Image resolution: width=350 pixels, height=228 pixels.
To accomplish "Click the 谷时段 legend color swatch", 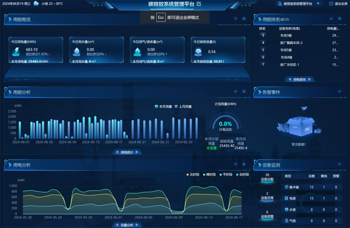I will (237, 174).
